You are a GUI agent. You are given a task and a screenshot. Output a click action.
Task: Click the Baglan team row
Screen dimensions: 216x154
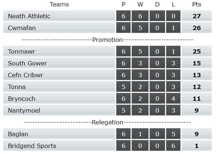click(x=107, y=134)
